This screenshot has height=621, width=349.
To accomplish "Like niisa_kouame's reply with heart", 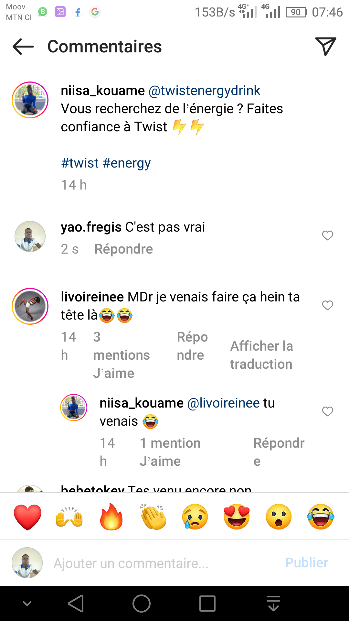I will pos(328,411).
